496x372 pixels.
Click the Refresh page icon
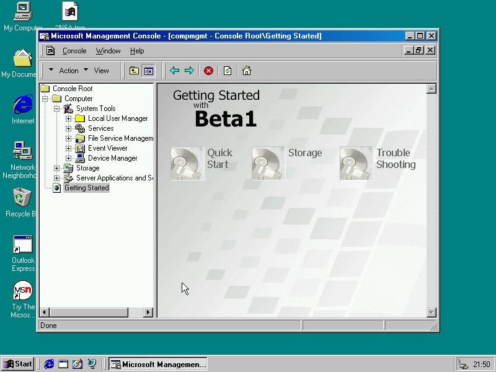pos(228,71)
